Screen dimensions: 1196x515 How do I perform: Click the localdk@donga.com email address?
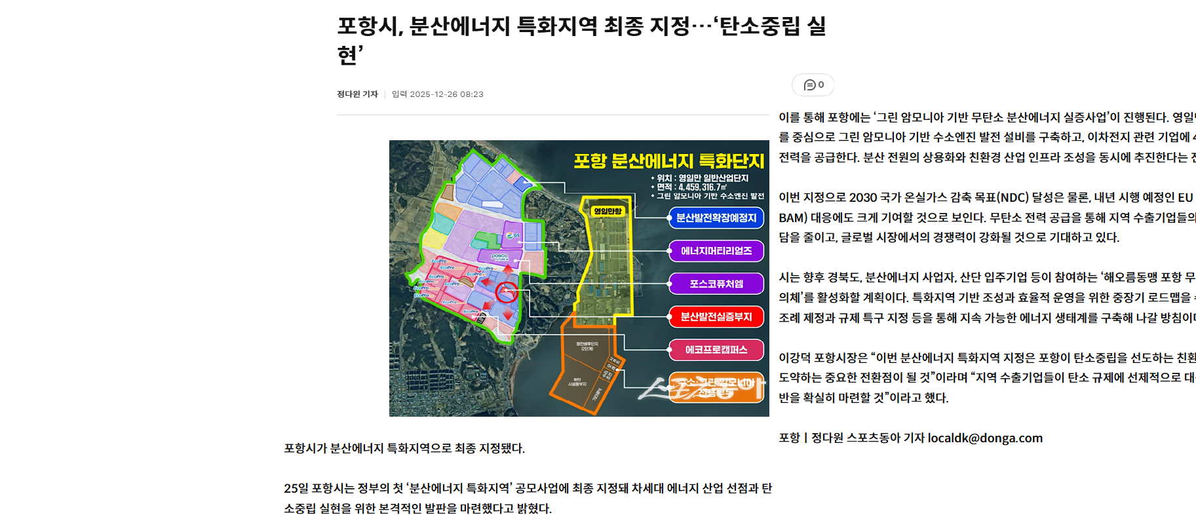coord(985,438)
